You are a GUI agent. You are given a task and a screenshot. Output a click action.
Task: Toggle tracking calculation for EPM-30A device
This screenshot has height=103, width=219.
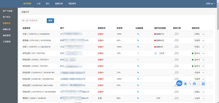176,40
